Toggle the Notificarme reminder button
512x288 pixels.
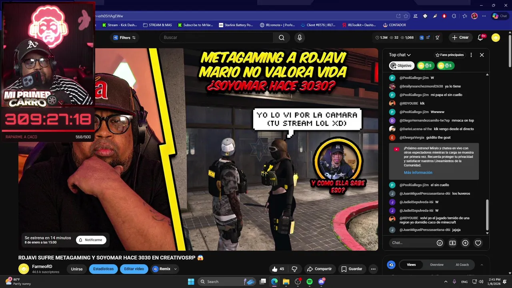[x=91, y=240]
